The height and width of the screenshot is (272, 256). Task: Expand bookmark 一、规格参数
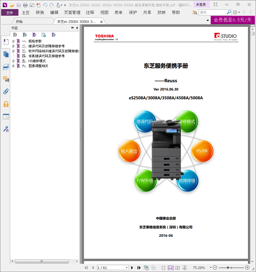[x=13, y=41]
